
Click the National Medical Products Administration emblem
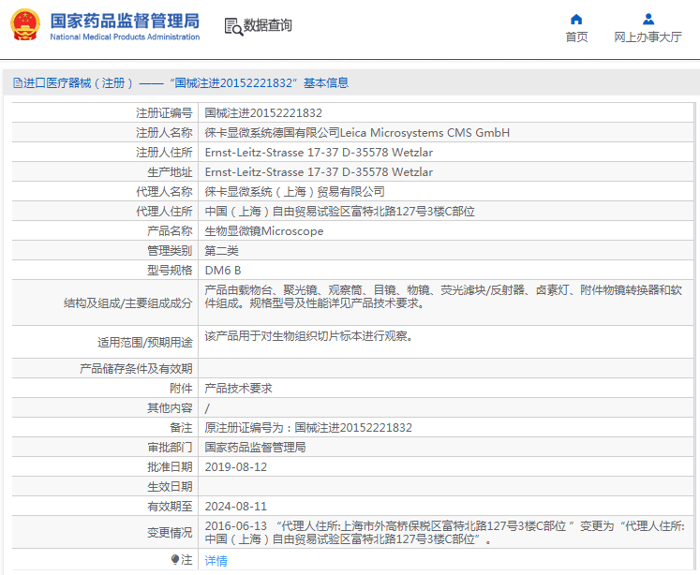[x=25, y=25]
